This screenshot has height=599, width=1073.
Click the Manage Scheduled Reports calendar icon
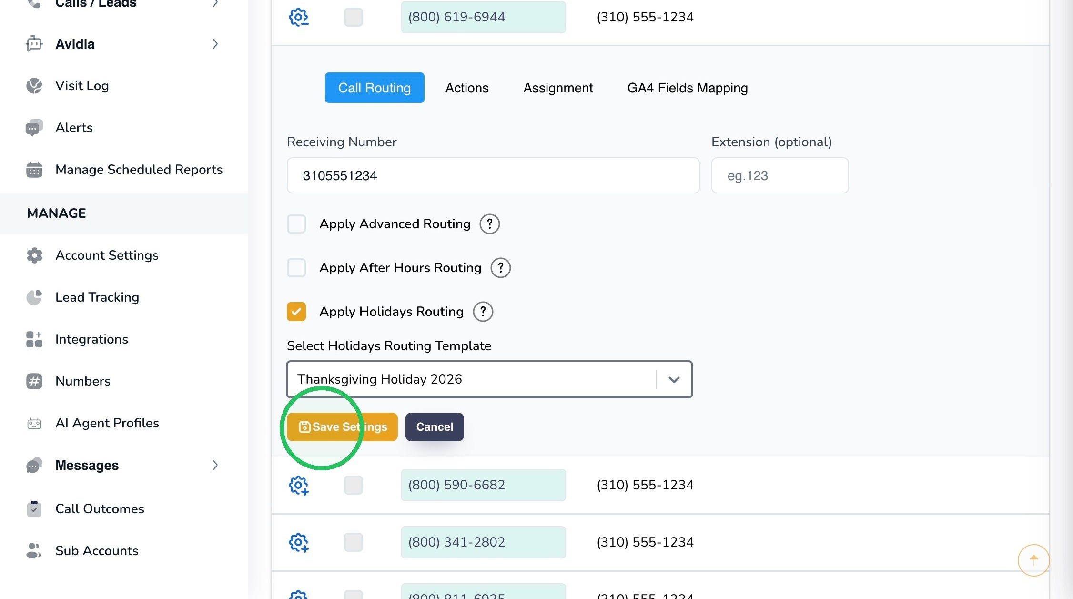pyautogui.click(x=34, y=170)
